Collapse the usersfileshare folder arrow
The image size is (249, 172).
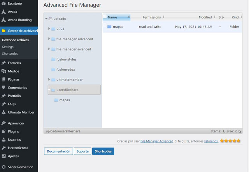[x=49, y=90]
